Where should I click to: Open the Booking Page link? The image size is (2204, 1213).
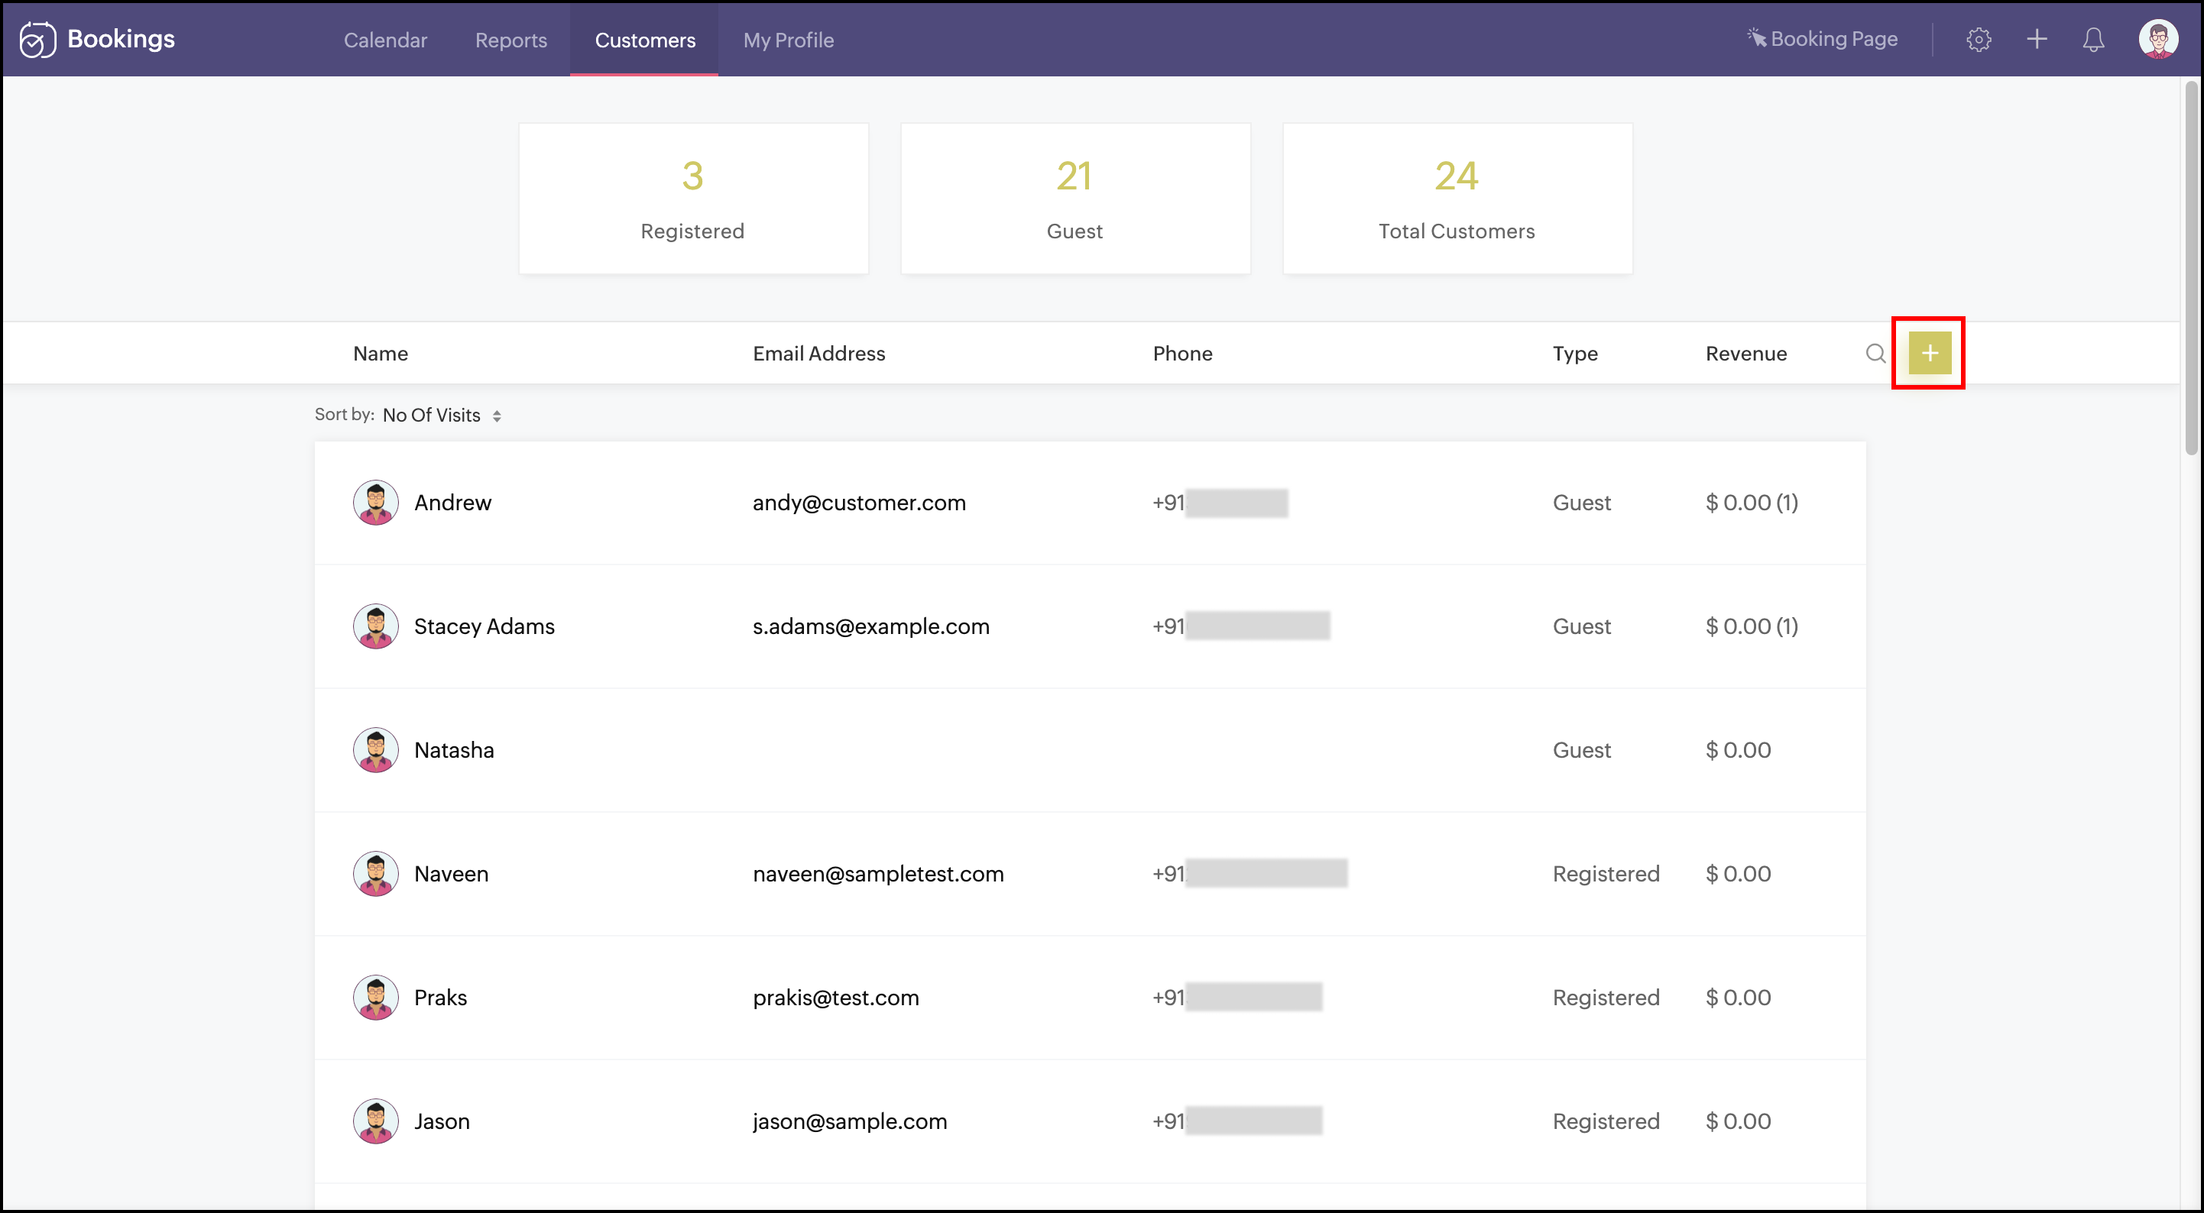point(1823,40)
